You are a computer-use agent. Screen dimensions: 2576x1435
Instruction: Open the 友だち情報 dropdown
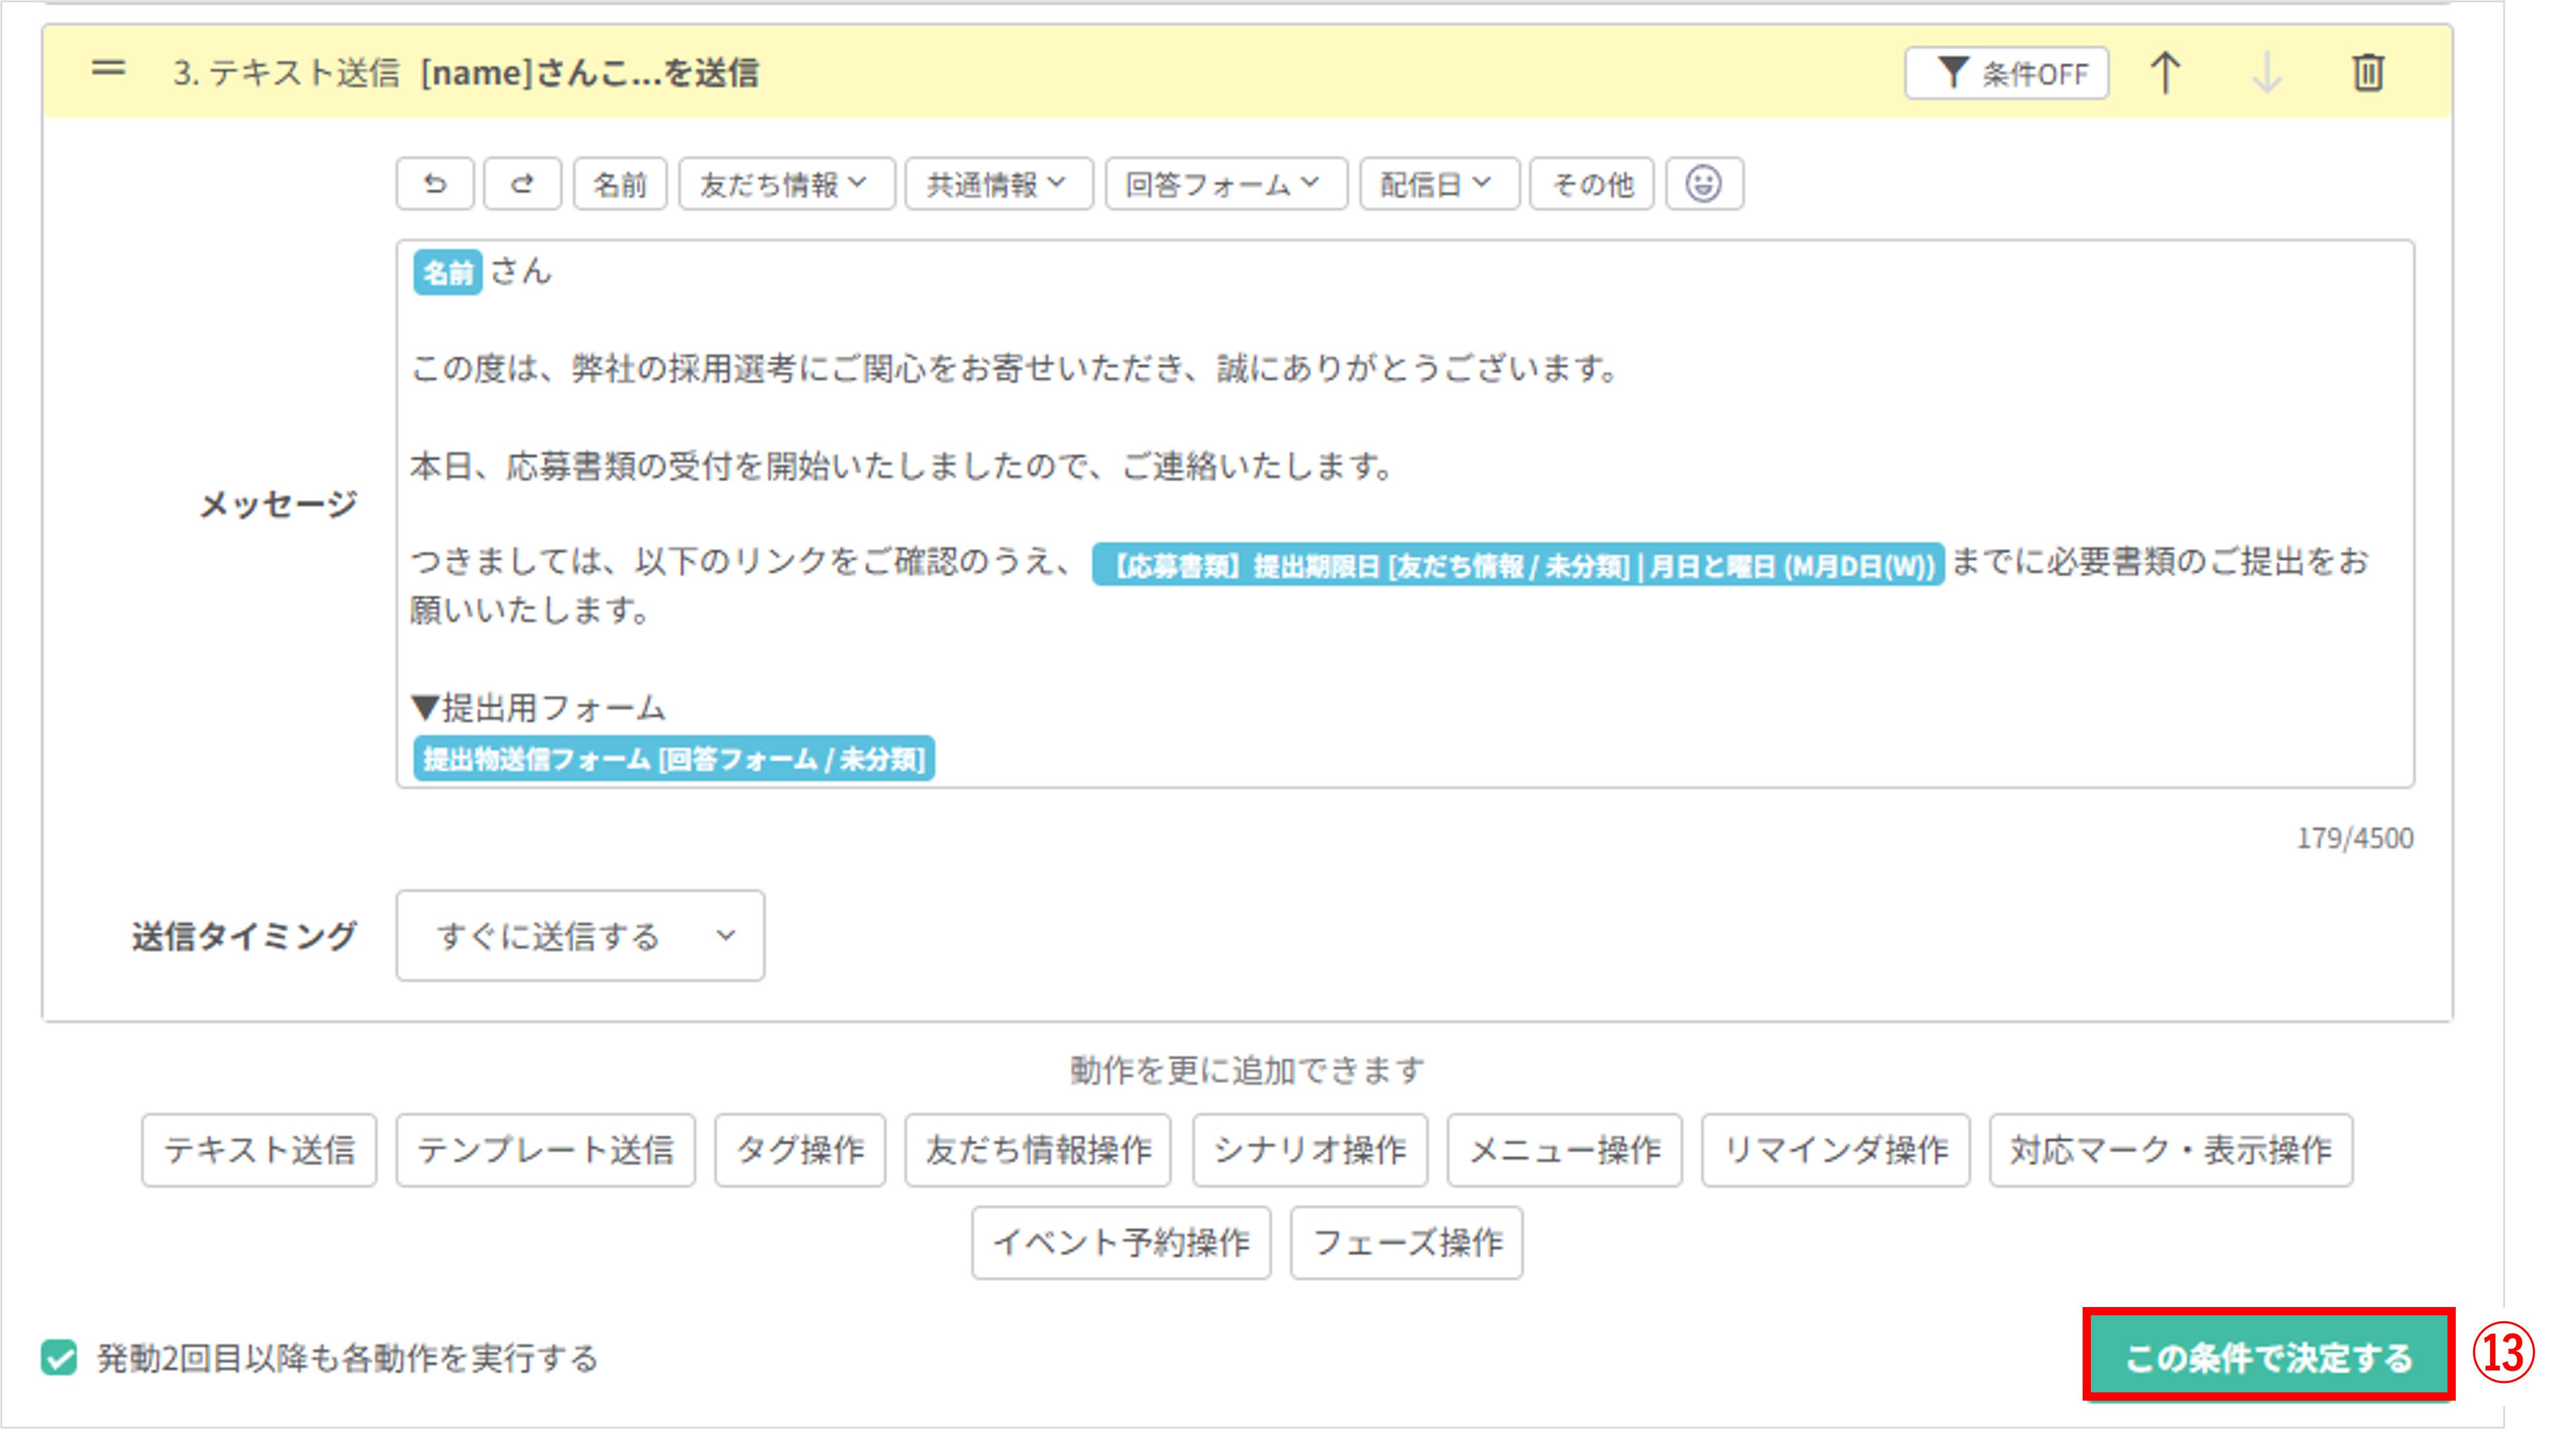pyautogui.click(x=786, y=183)
